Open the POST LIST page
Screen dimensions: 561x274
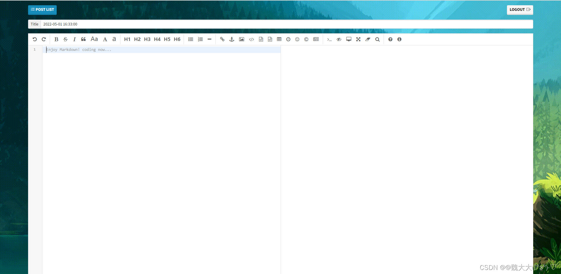click(x=42, y=10)
